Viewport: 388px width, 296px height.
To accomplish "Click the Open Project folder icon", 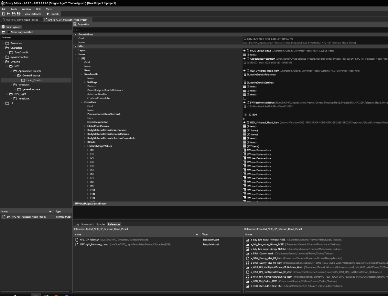I will [x=8, y=14].
